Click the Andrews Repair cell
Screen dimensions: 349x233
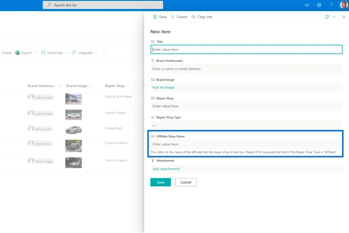coord(116,113)
